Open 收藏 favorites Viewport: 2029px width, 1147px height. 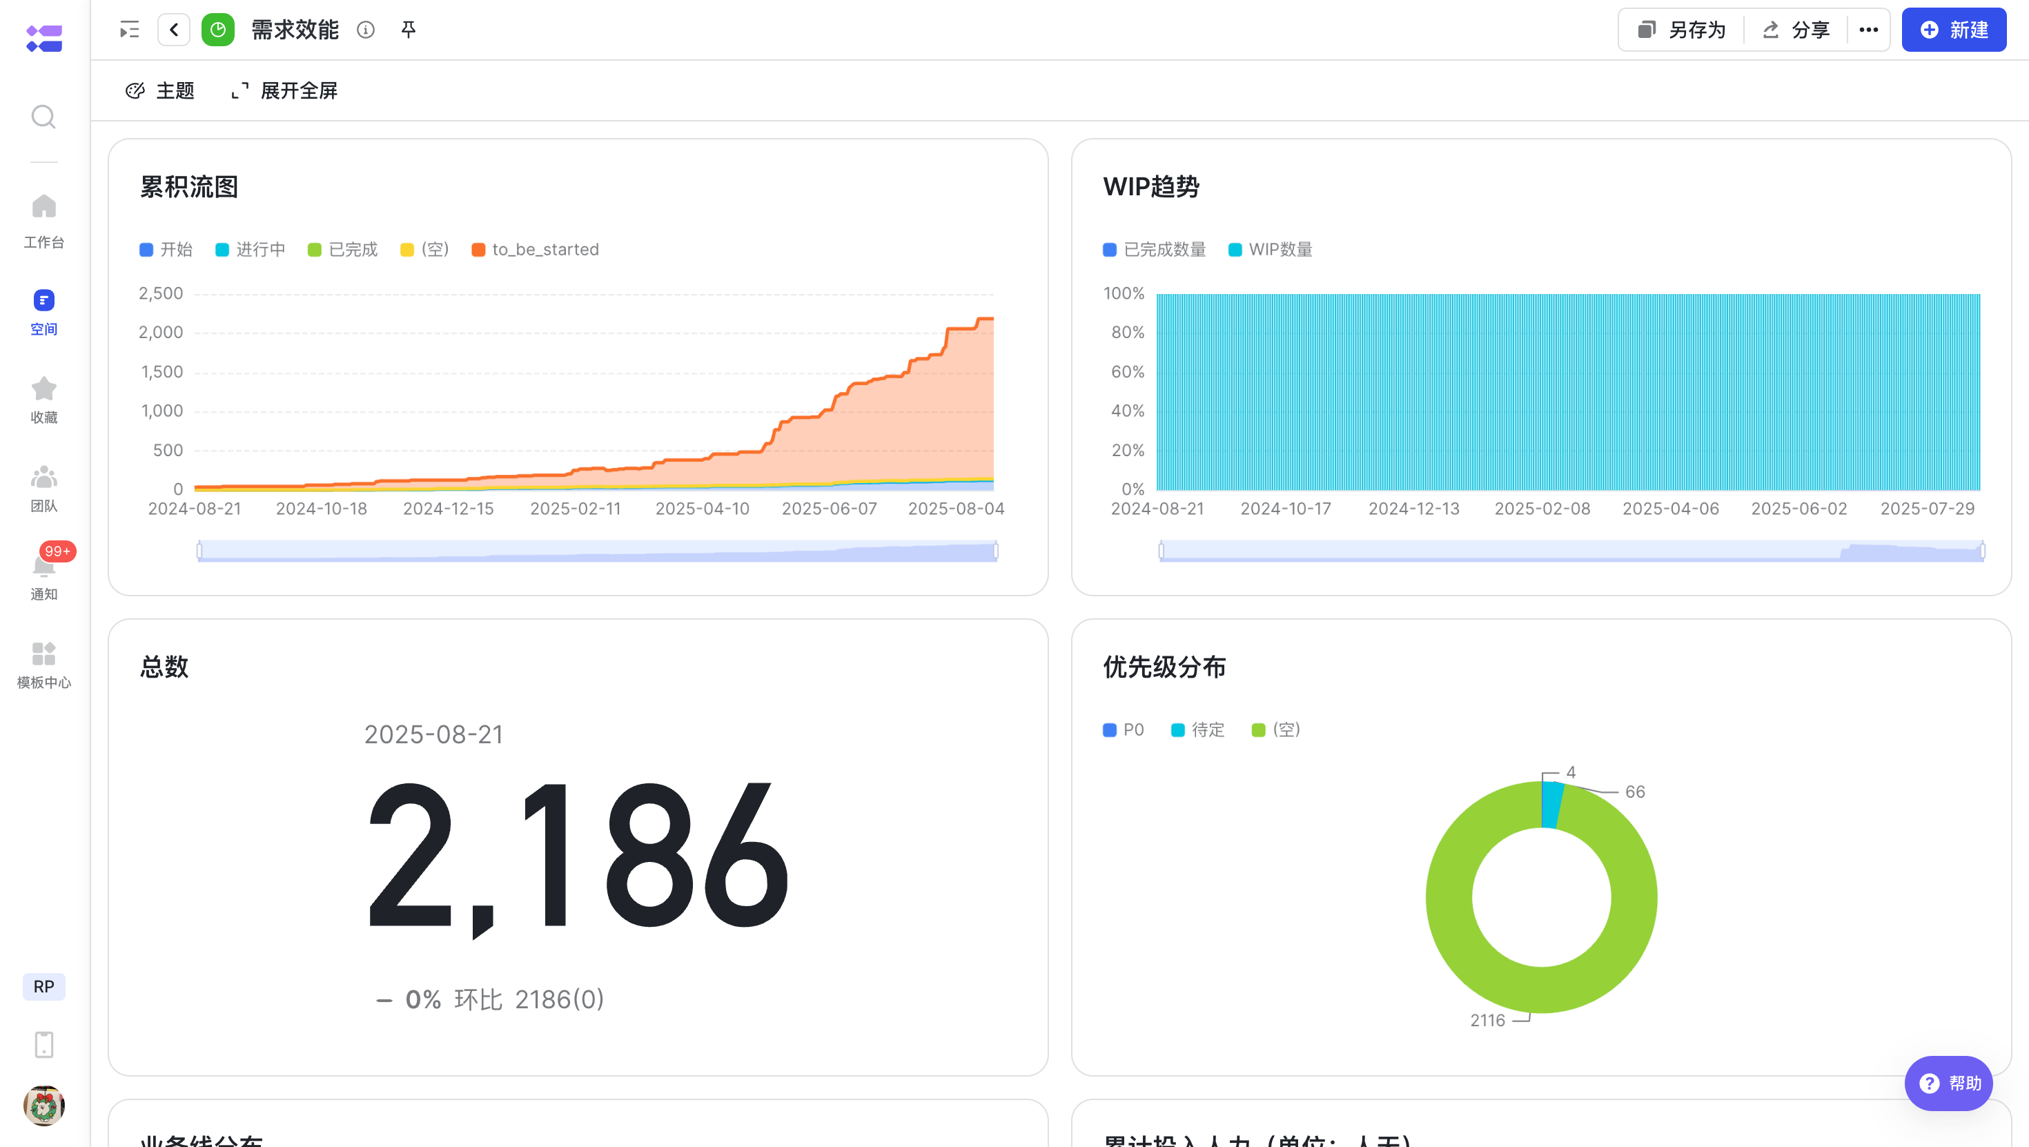pyautogui.click(x=44, y=400)
